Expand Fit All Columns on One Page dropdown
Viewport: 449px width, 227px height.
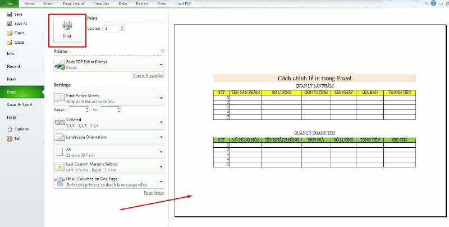[x=162, y=181]
